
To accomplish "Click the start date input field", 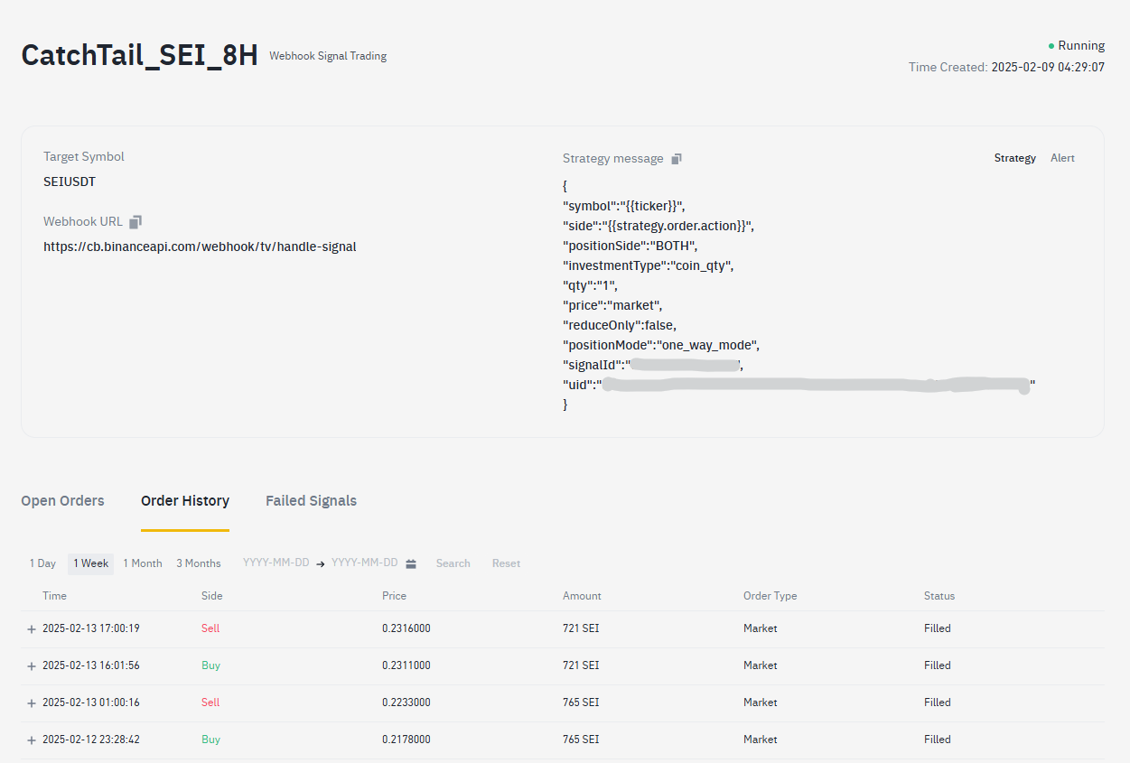I will tap(275, 563).
